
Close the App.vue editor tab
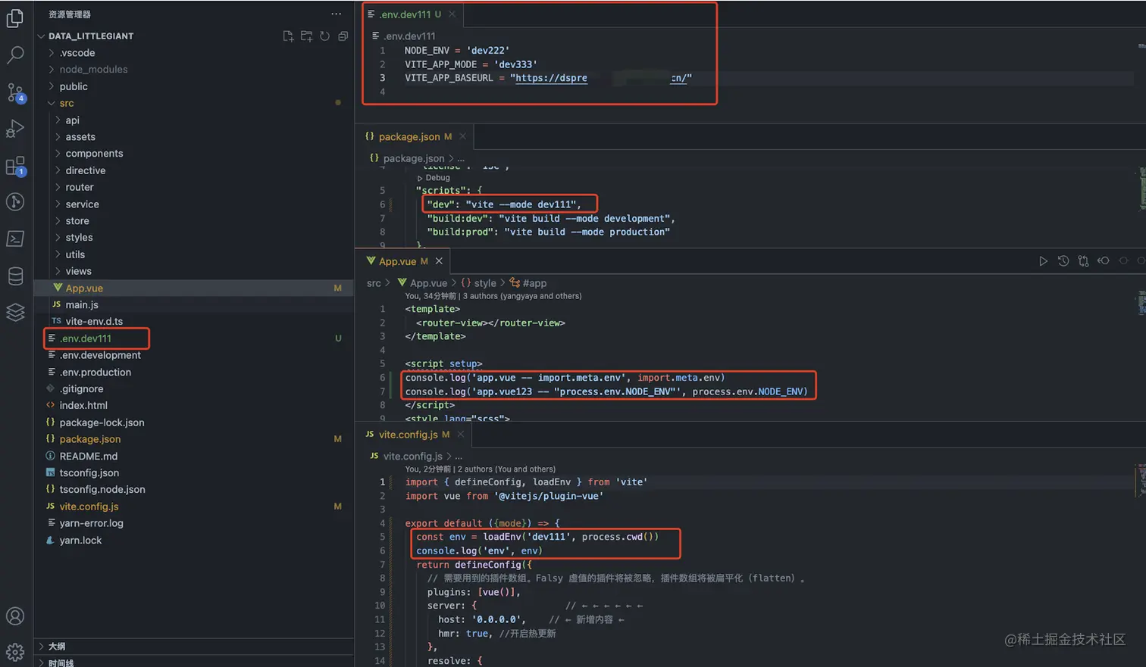(439, 261)
